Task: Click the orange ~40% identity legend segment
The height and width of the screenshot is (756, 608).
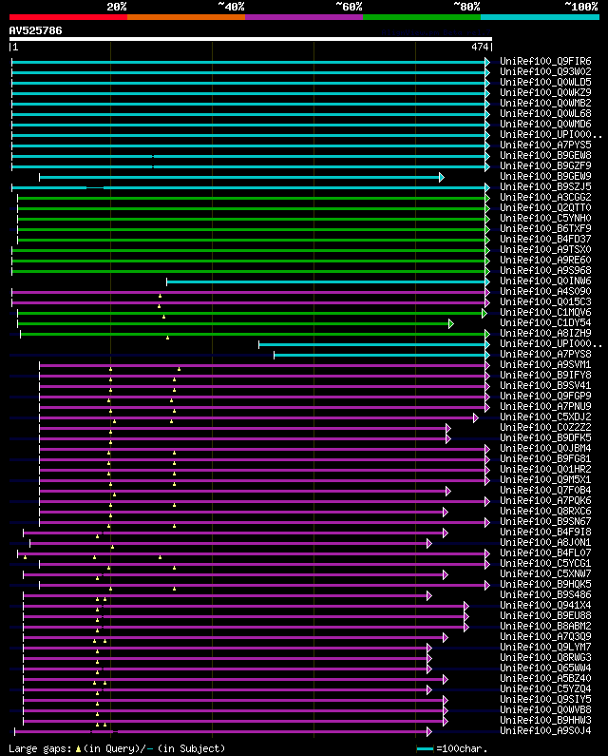Action: tap(186, 17)
